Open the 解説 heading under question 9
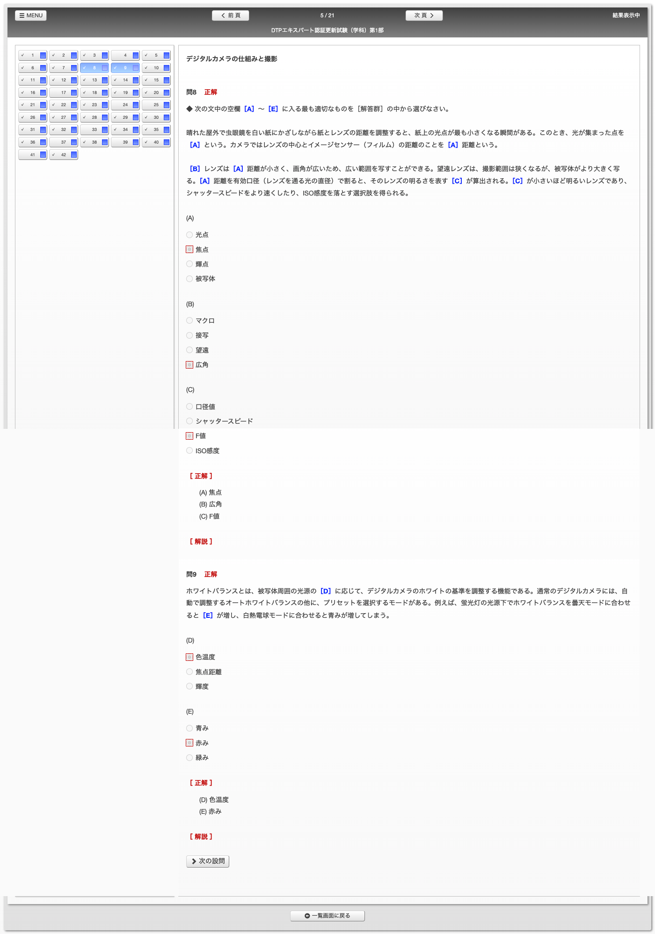 201,837
